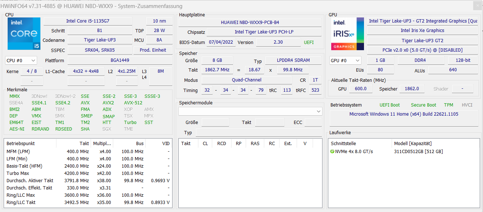Image resolution: width=483 pixels, height=212 pixels.
Task: Close the HWiNFO64 summary window
Action: tap(477, 6)
